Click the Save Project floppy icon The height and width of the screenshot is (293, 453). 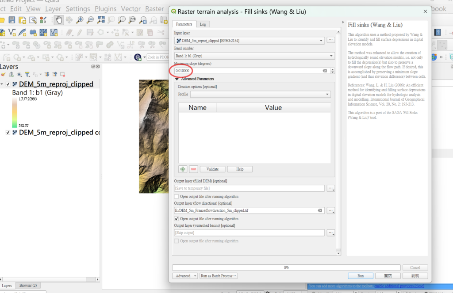pyautogui.click(x=12, y=20)
